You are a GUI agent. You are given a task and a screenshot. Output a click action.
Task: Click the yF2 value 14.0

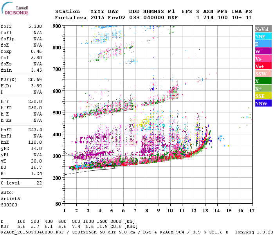coord(36,148)
